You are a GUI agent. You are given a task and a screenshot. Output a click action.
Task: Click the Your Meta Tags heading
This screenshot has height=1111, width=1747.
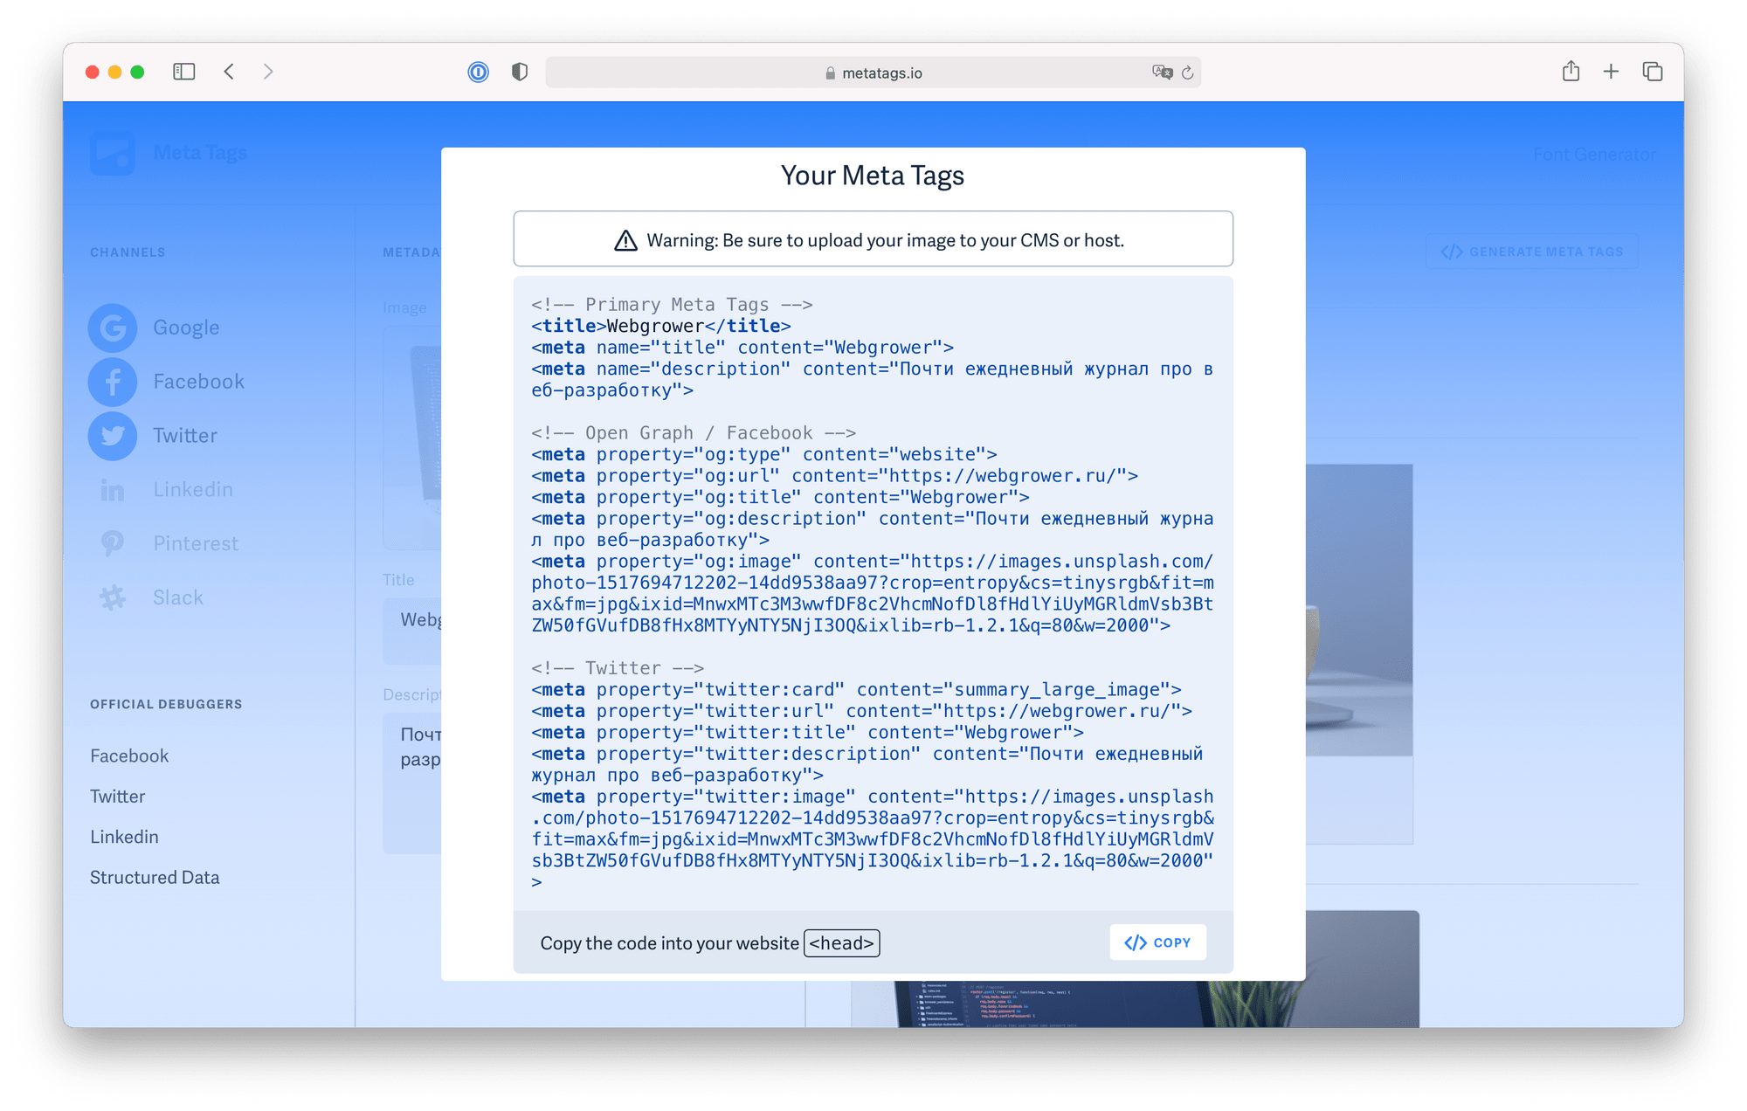873,176
